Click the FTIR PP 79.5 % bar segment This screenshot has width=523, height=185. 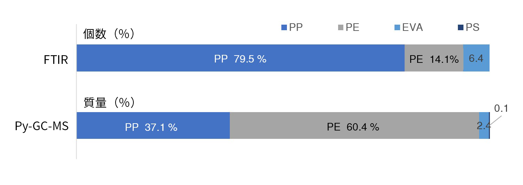tap(241, 58)
